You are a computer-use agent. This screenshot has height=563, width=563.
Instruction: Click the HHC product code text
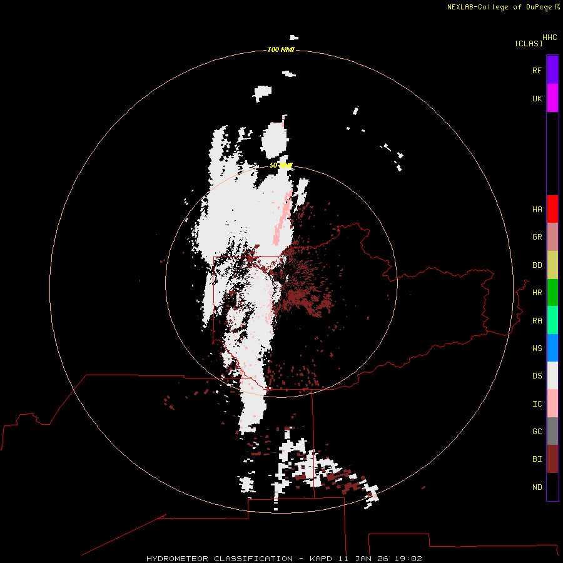[x=549, y=38]
